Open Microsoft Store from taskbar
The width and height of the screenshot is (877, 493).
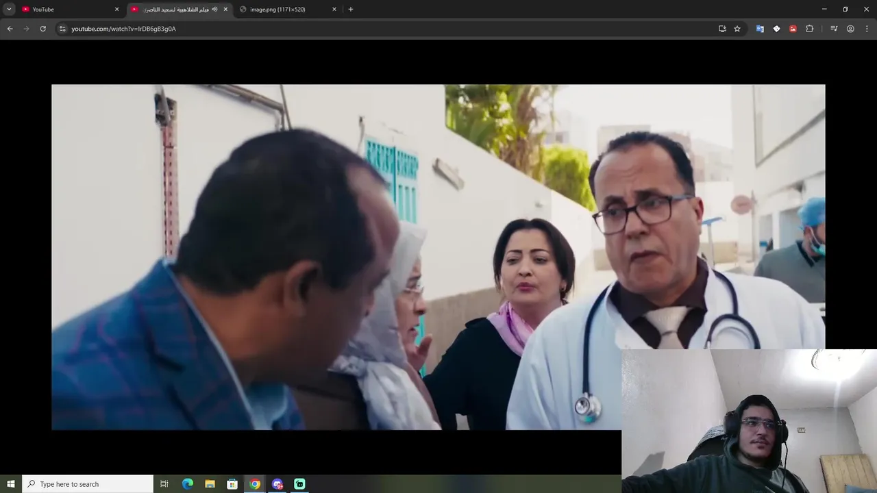(232, 484)
